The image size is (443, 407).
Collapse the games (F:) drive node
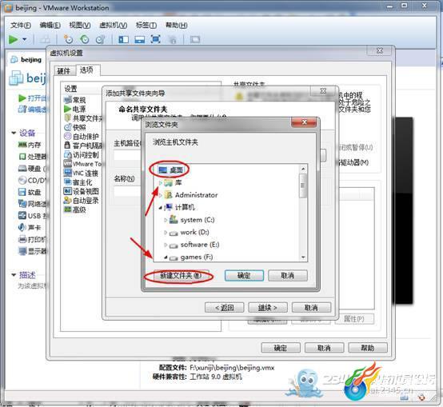click(x=166, y=257)
